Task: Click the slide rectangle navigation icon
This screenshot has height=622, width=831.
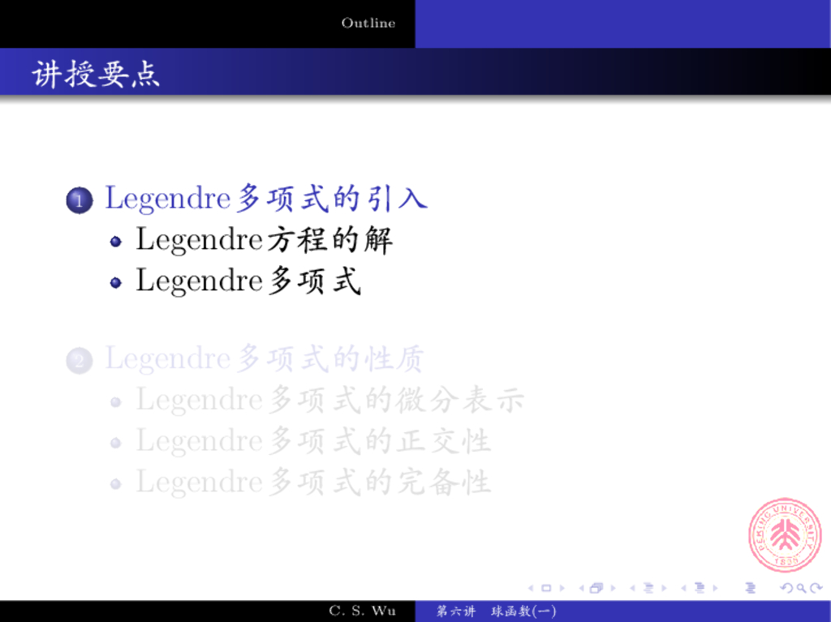Action: pyautogui.click(x=546, y=588)
